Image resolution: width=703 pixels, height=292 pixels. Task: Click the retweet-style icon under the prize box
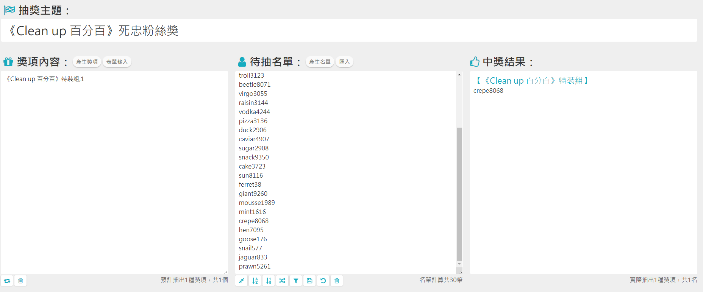pyautogui.click(x=7, y=281)
